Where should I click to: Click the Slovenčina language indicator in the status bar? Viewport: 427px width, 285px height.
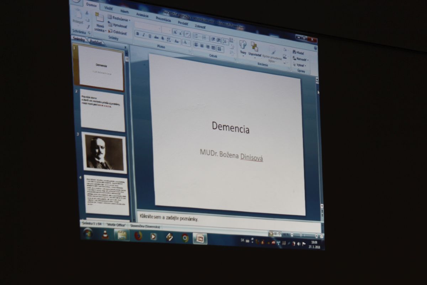145,226
